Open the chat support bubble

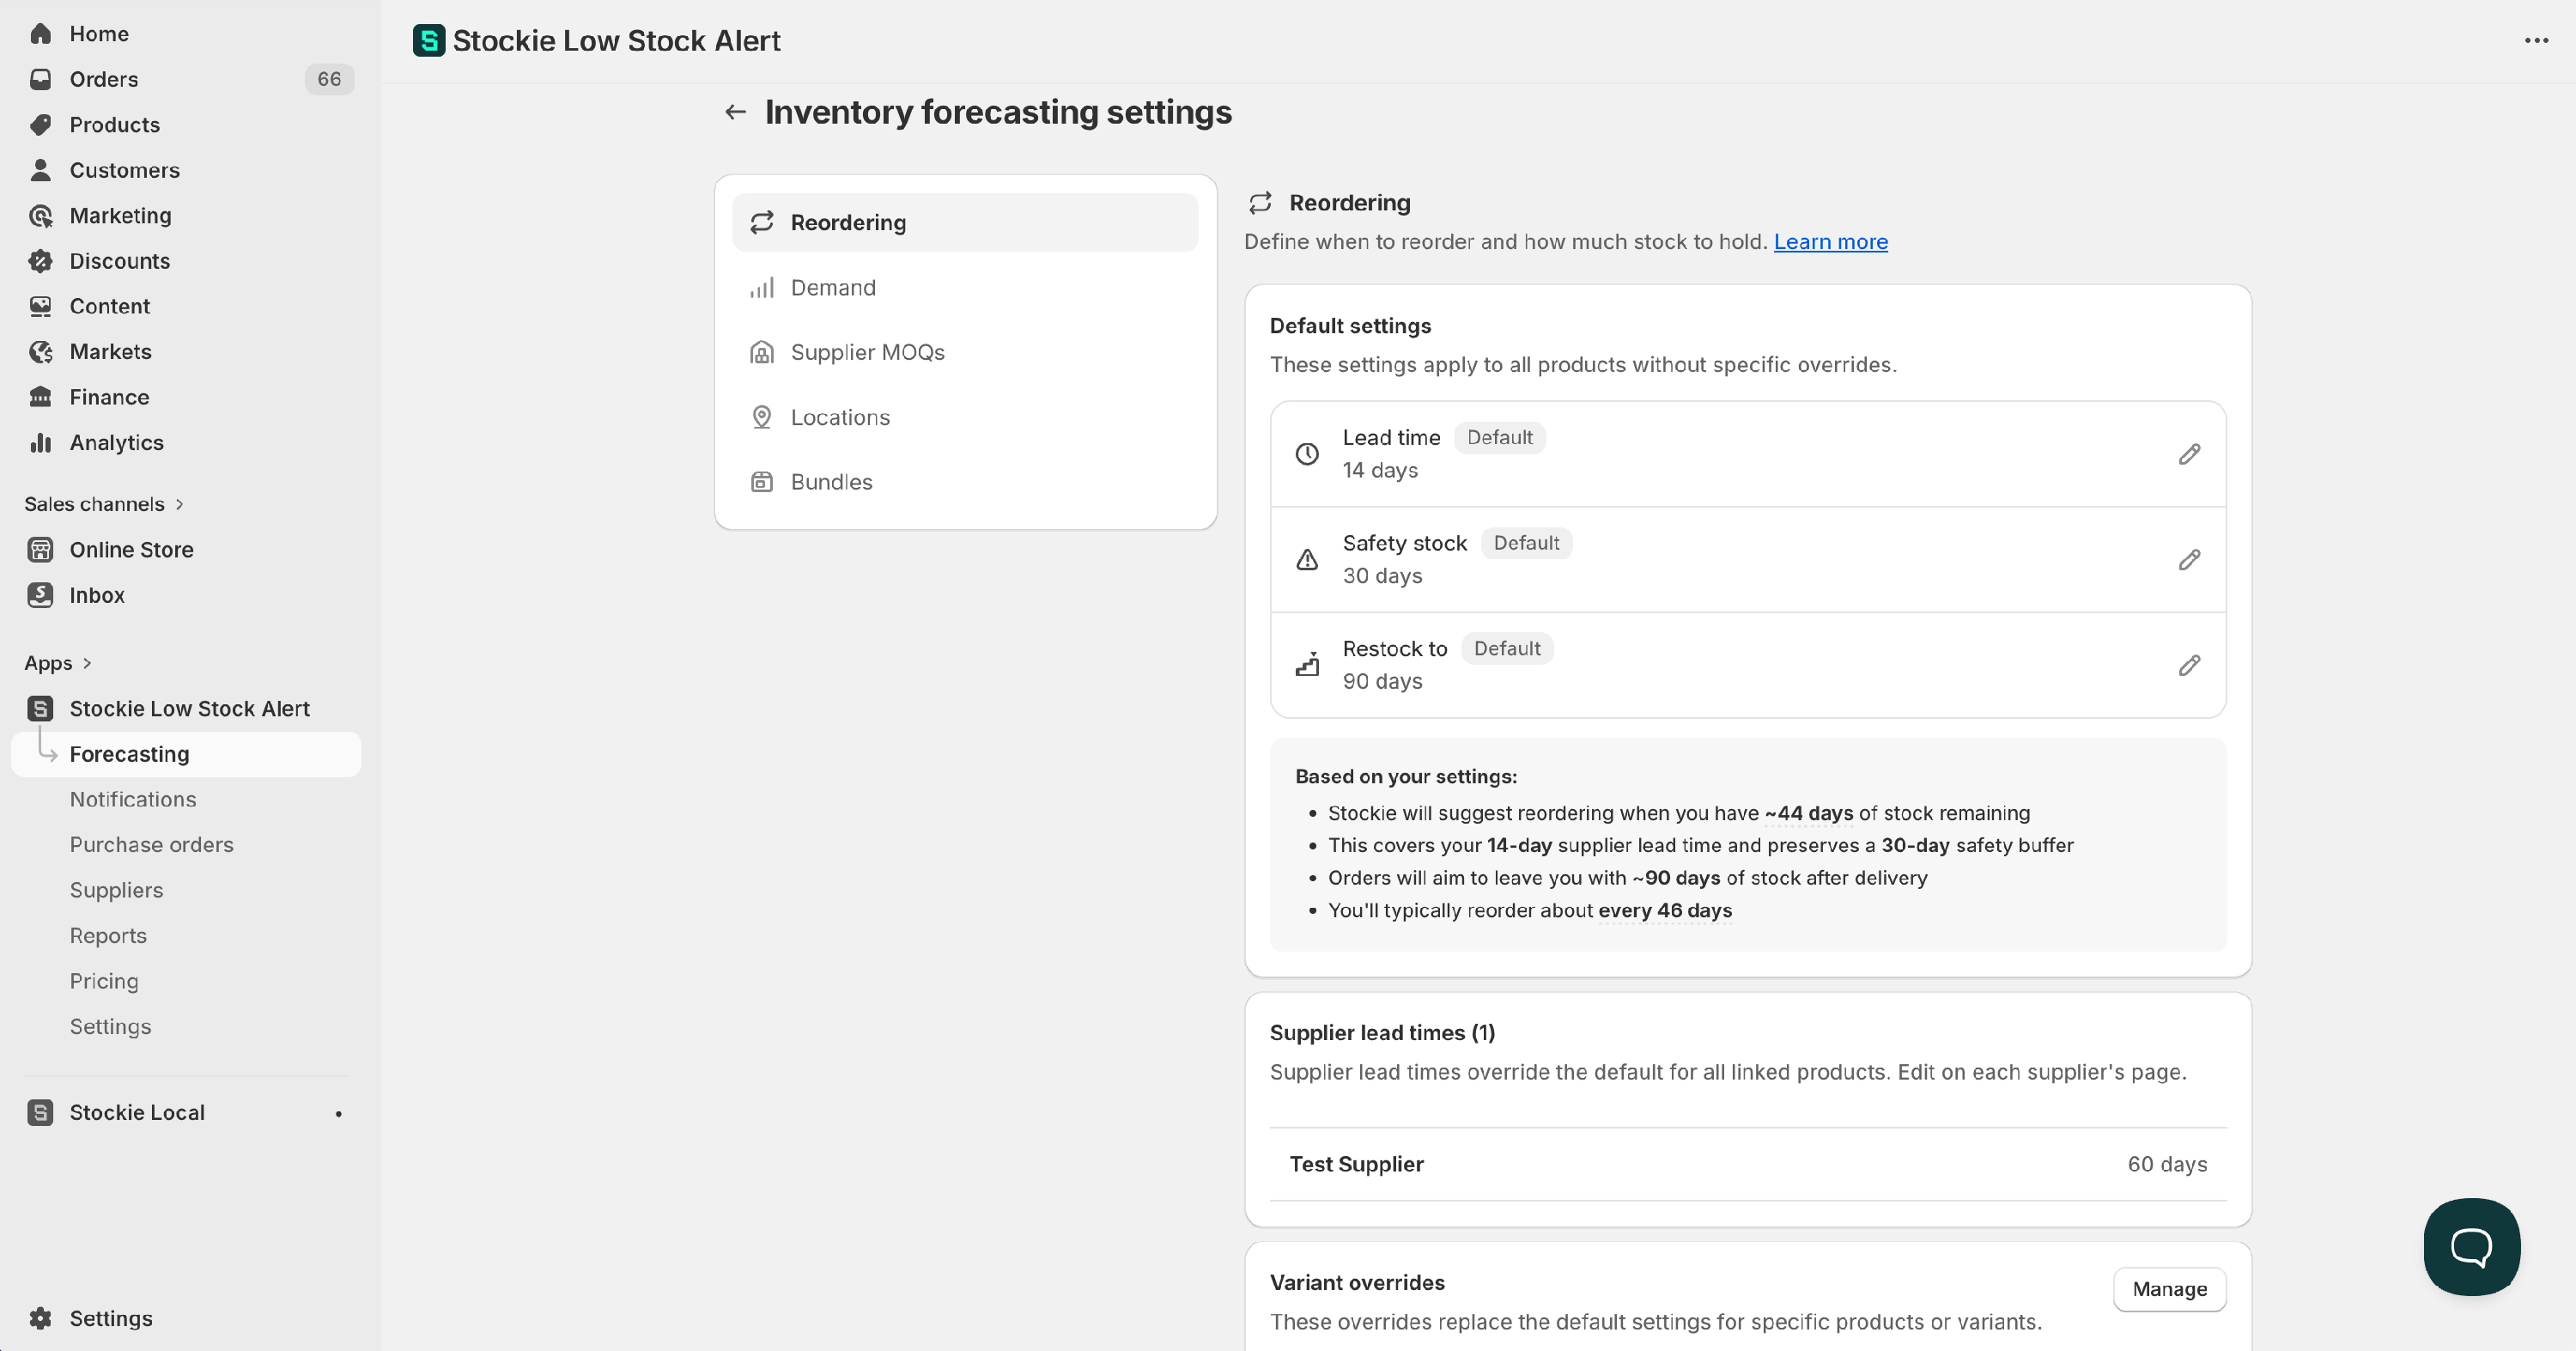point(2471,1246)
